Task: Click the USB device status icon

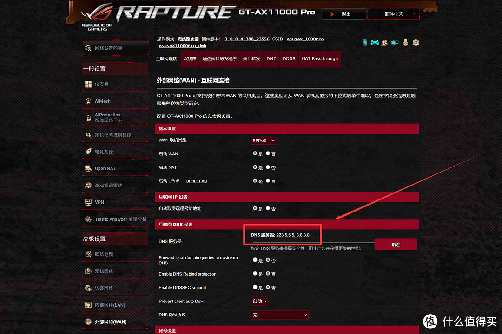Action: (405, 43)
